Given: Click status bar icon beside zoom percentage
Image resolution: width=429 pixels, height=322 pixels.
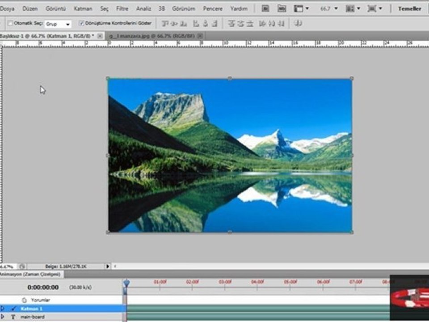Looking at the screenshot, I should tap(22, 266).
